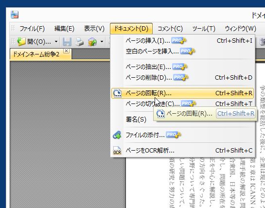Choose ページの抽出(E)... menu entry
The image size is (265, 208).
click(182, 67)
